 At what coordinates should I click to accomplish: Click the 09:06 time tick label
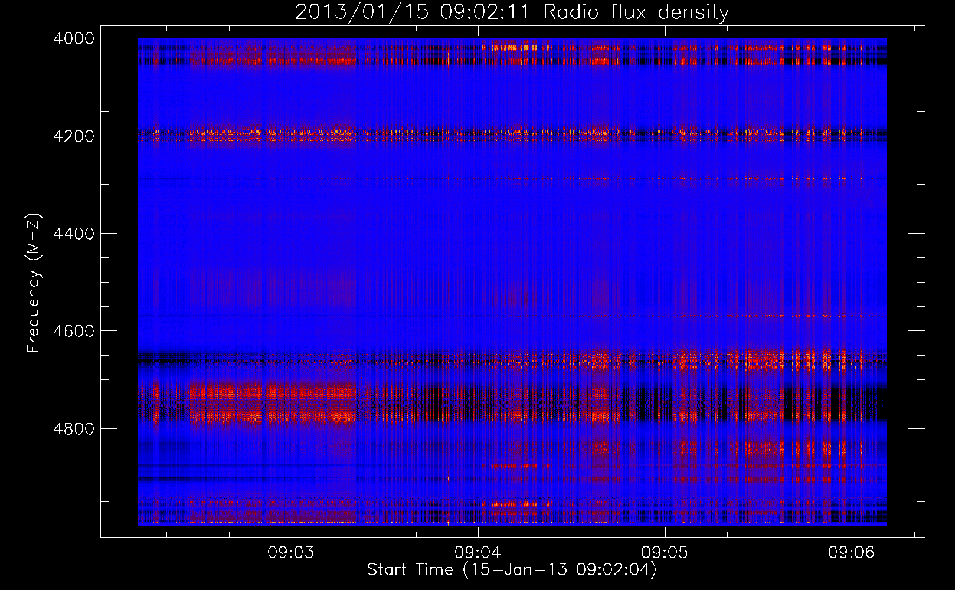[851, 553]
